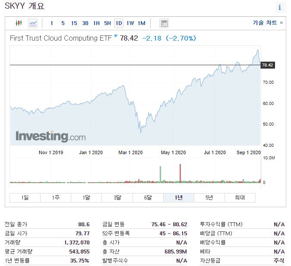This screenshot has width=291, height=266.
Task: Switch to candlestick chart type
Action: click(x=19, y=23)
